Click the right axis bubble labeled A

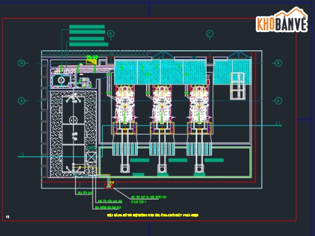coord(278,101)
